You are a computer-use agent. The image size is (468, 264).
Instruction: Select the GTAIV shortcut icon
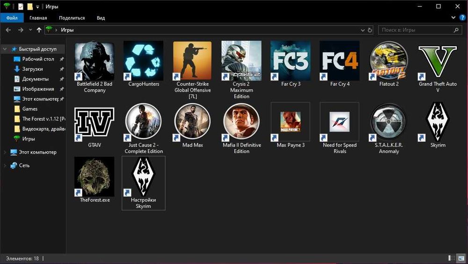tap(95, 122)
